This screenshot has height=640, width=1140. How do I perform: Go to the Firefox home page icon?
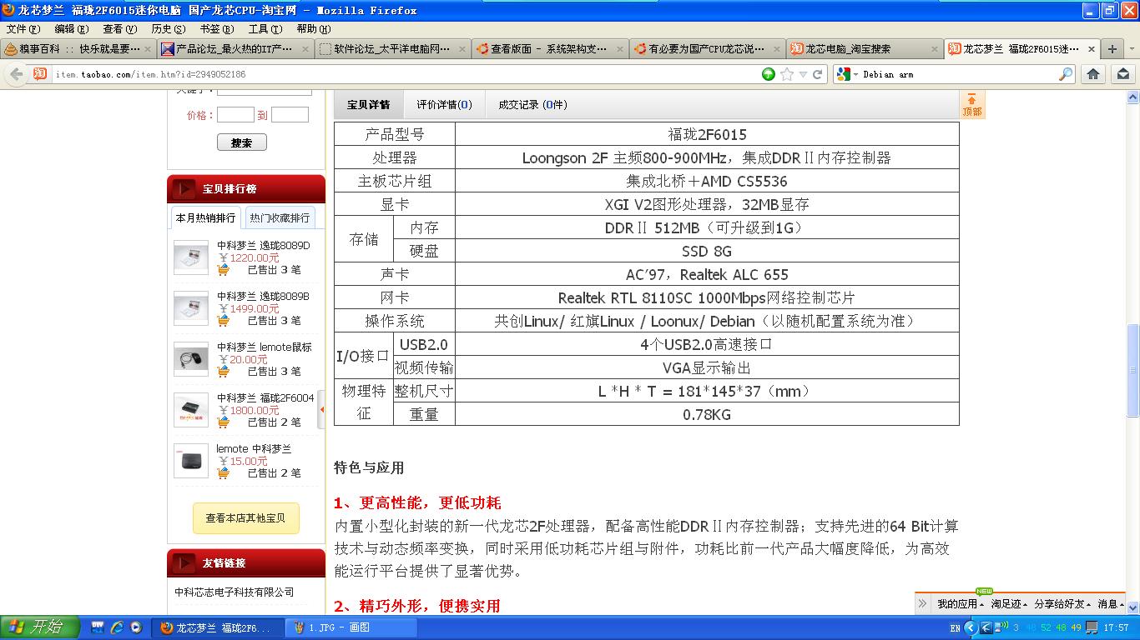(x=1093, y=74)
